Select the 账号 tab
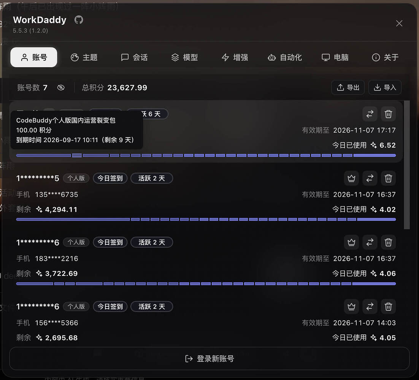This screenshot has width=419, height=380. tap(34, 57)
